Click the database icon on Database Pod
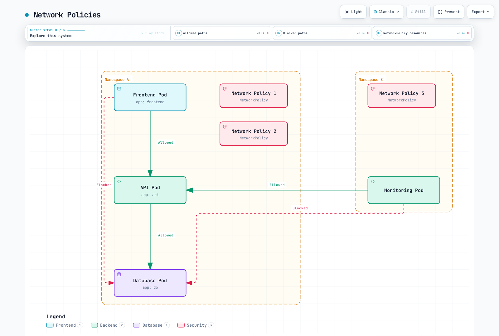This screenshot has height=336, width=499. (x=119, y=274)
